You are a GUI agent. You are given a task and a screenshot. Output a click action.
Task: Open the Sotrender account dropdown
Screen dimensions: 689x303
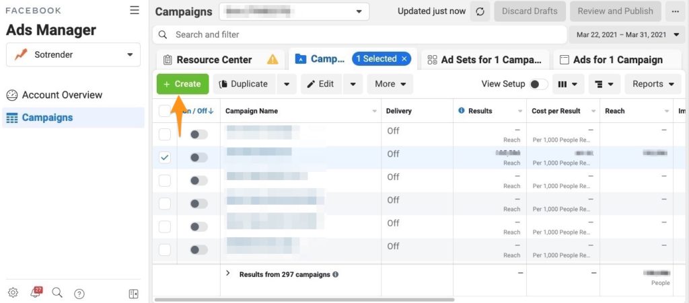[x=73, y=55]
